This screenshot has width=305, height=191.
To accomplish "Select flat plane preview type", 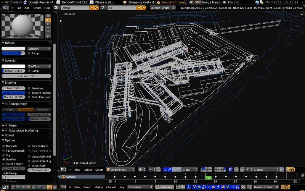I will (48, 16).
